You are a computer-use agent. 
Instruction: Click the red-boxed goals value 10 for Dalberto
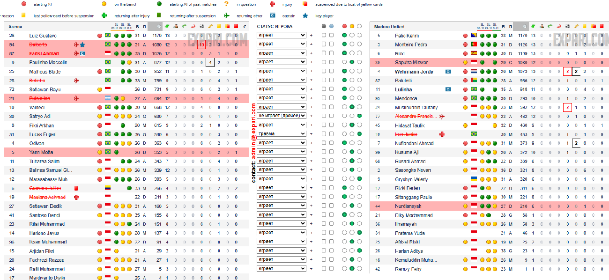click(201, 45)
